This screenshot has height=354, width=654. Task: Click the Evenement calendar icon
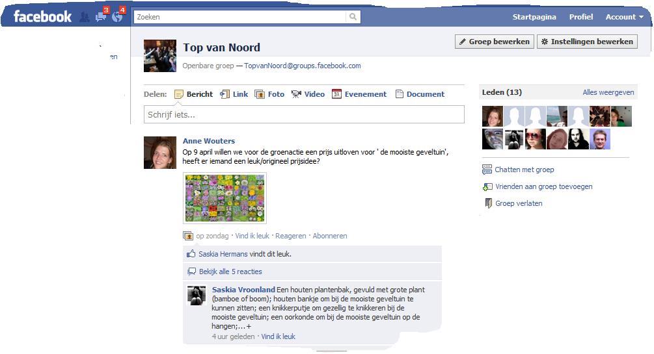click(336, 94)
